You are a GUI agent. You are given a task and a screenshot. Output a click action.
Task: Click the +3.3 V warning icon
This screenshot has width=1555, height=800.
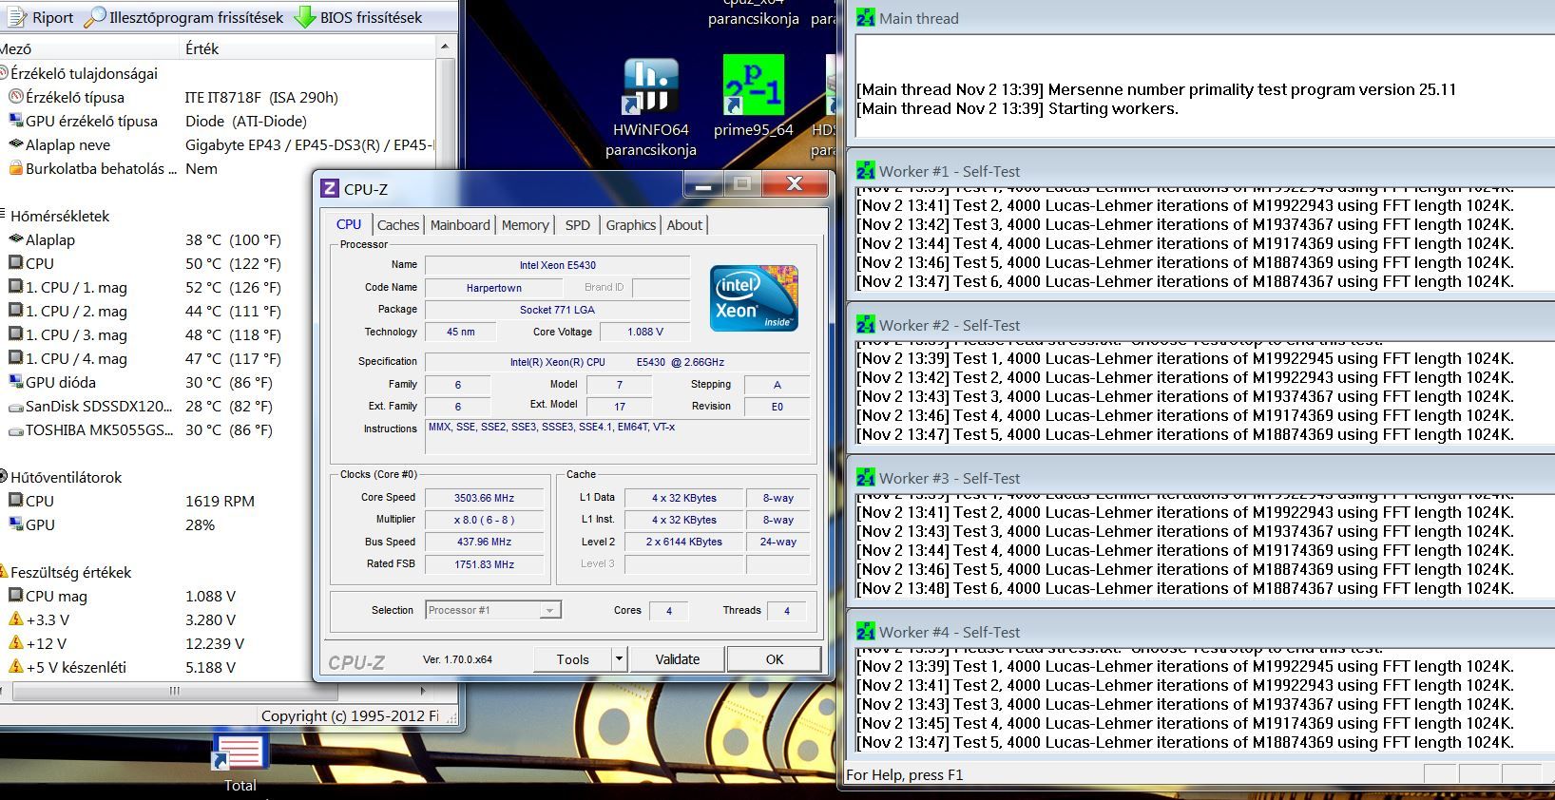(15, 619)
